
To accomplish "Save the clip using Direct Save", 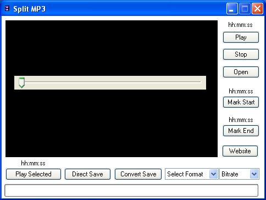I will (87, 174).
